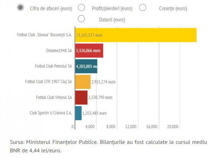Select the Profit/pierderi (euro) radio button
218x158 pixels.
pos(81,7)
